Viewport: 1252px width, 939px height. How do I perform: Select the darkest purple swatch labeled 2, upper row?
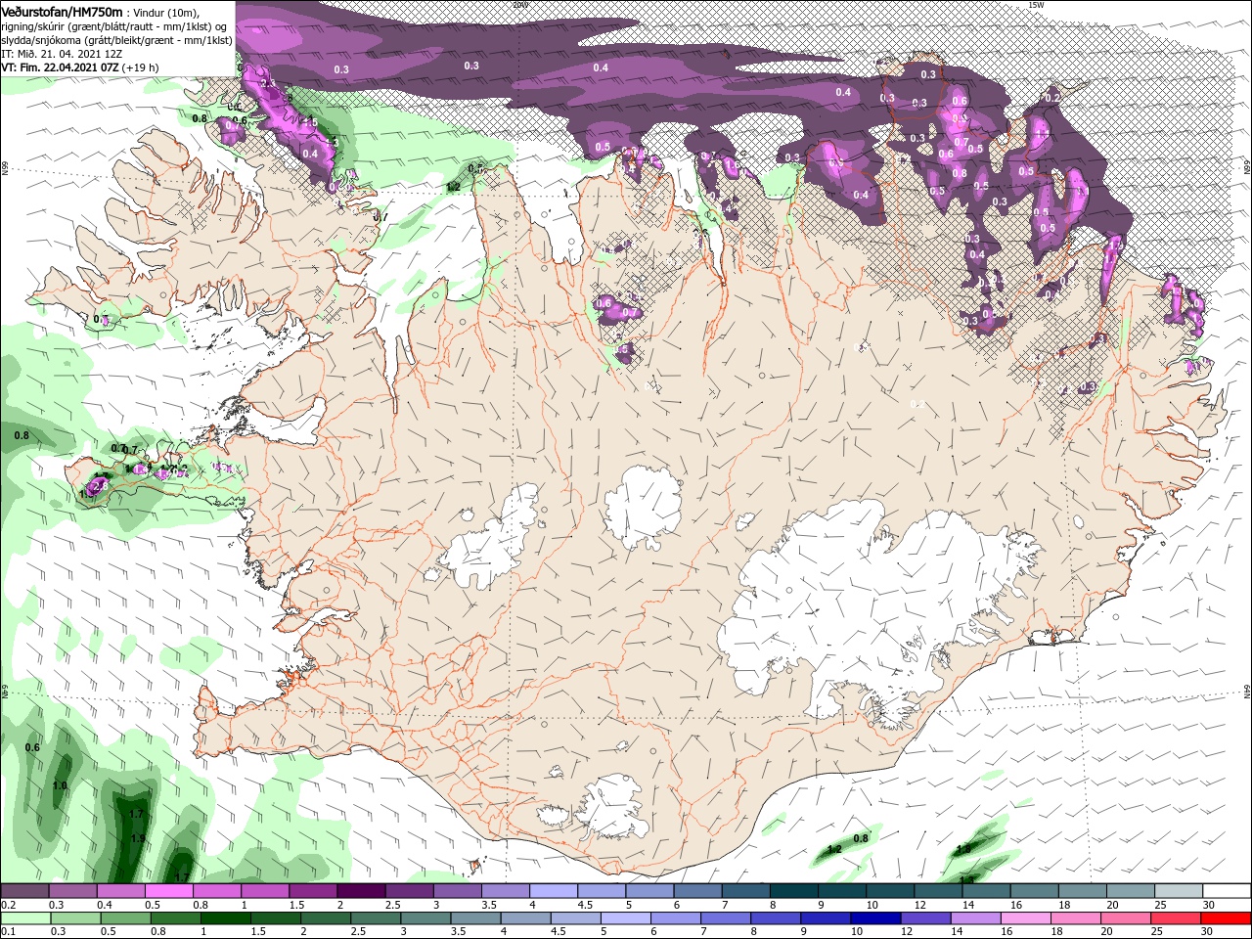point(360,891)
